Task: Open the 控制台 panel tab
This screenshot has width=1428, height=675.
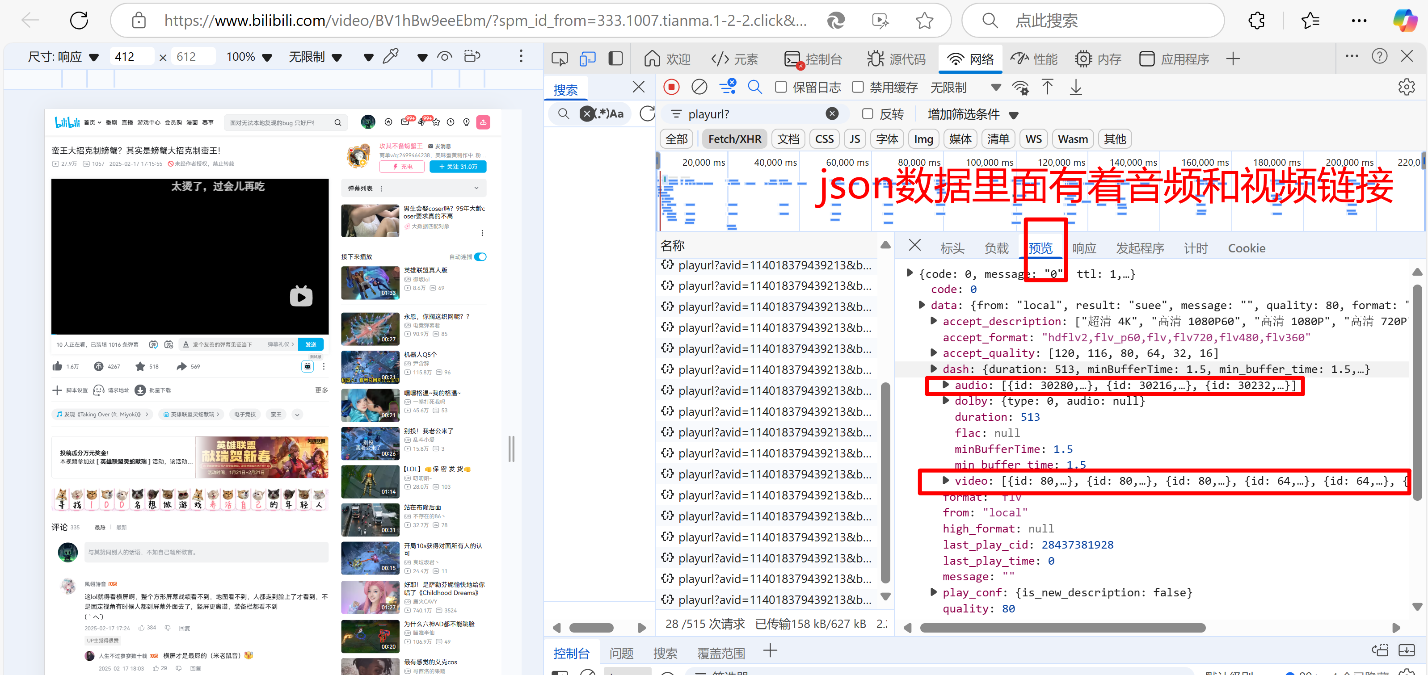Action: click(813, 59)
